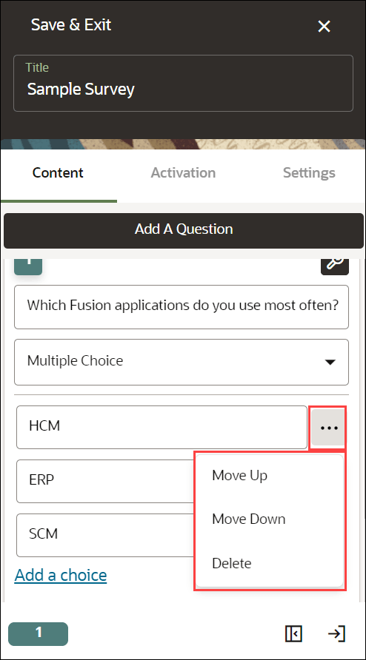The height and width of the screenshot is (660, 366).
Task: Click the collapse panel icon at bottom
Action: (293, 633)
